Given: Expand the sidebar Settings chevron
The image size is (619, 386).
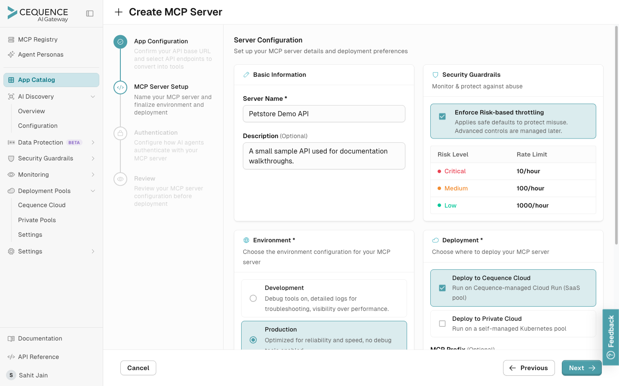Looking at the screenshot, I should (x=93, y=251).
